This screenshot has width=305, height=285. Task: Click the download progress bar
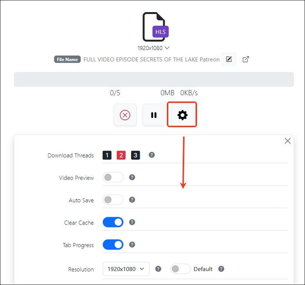(153, 80)
